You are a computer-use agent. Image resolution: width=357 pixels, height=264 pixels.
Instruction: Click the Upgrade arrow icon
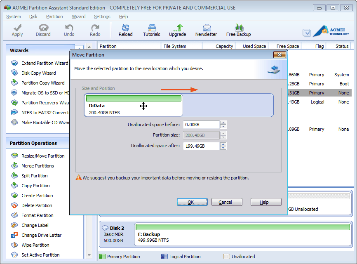(177, 30)
